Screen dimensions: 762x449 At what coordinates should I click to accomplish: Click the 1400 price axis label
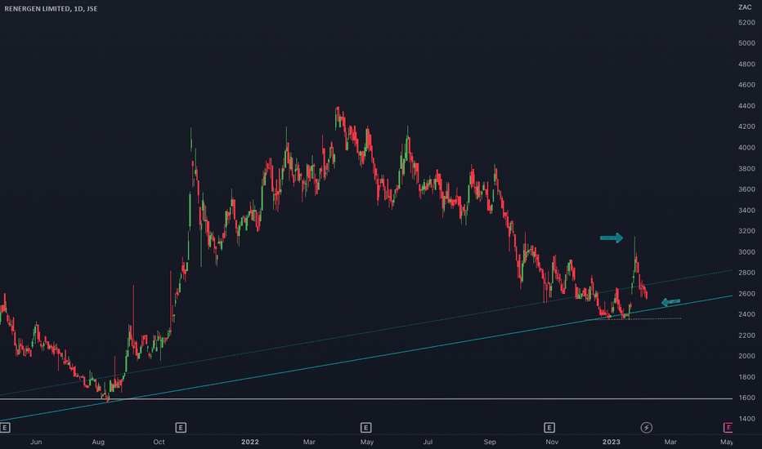[746, 419]
